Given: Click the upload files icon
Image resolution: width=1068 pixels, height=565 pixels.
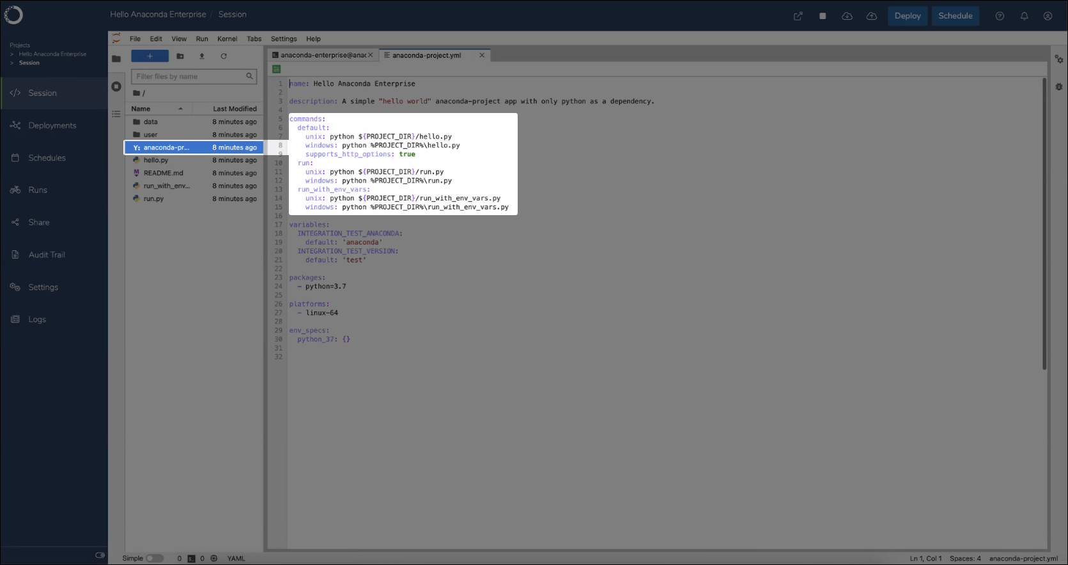Looking at the screenshot, I should point(202,56).
